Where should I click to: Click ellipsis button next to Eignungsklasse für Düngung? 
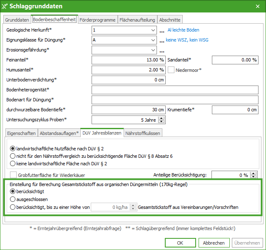[162, 40]
